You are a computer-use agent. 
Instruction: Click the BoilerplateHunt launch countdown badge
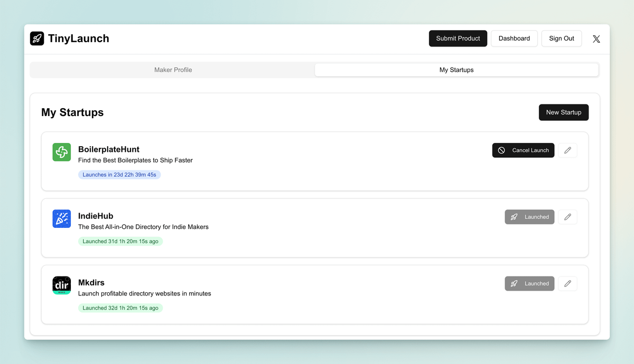click(119, 175)
